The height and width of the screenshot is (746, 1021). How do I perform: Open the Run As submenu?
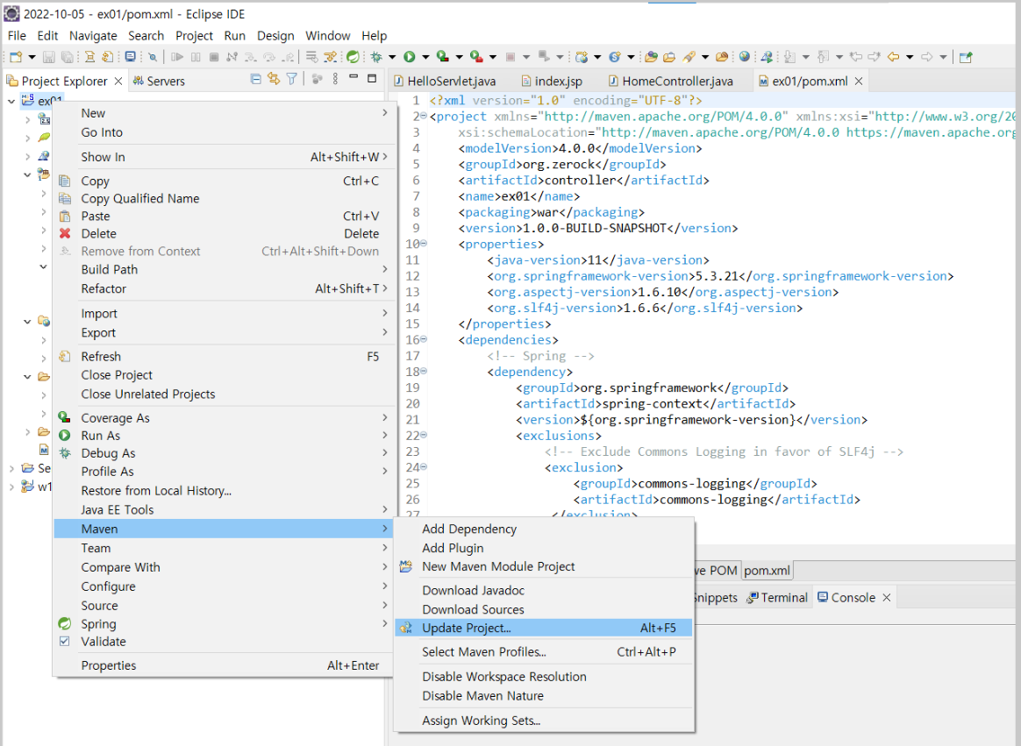pos(224,436)
